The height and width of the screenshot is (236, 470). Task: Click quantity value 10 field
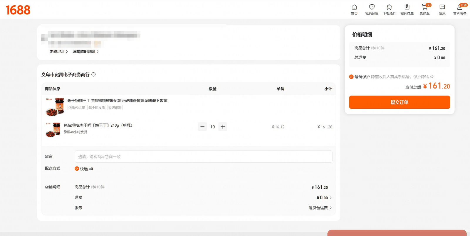tap(212, 127)
